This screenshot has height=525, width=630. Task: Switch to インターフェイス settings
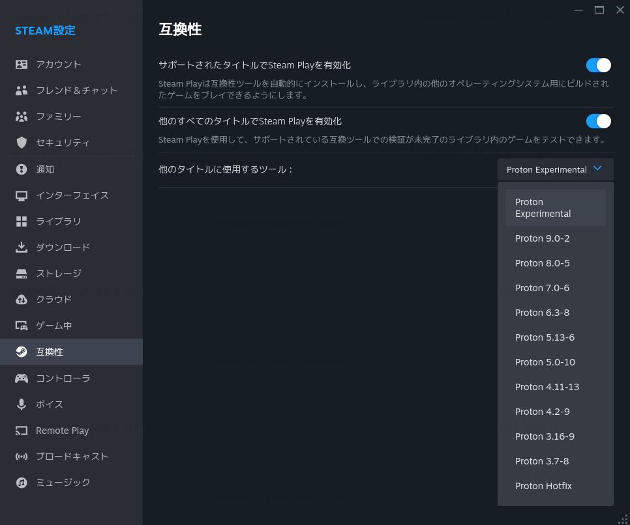[x=71, y=195]
